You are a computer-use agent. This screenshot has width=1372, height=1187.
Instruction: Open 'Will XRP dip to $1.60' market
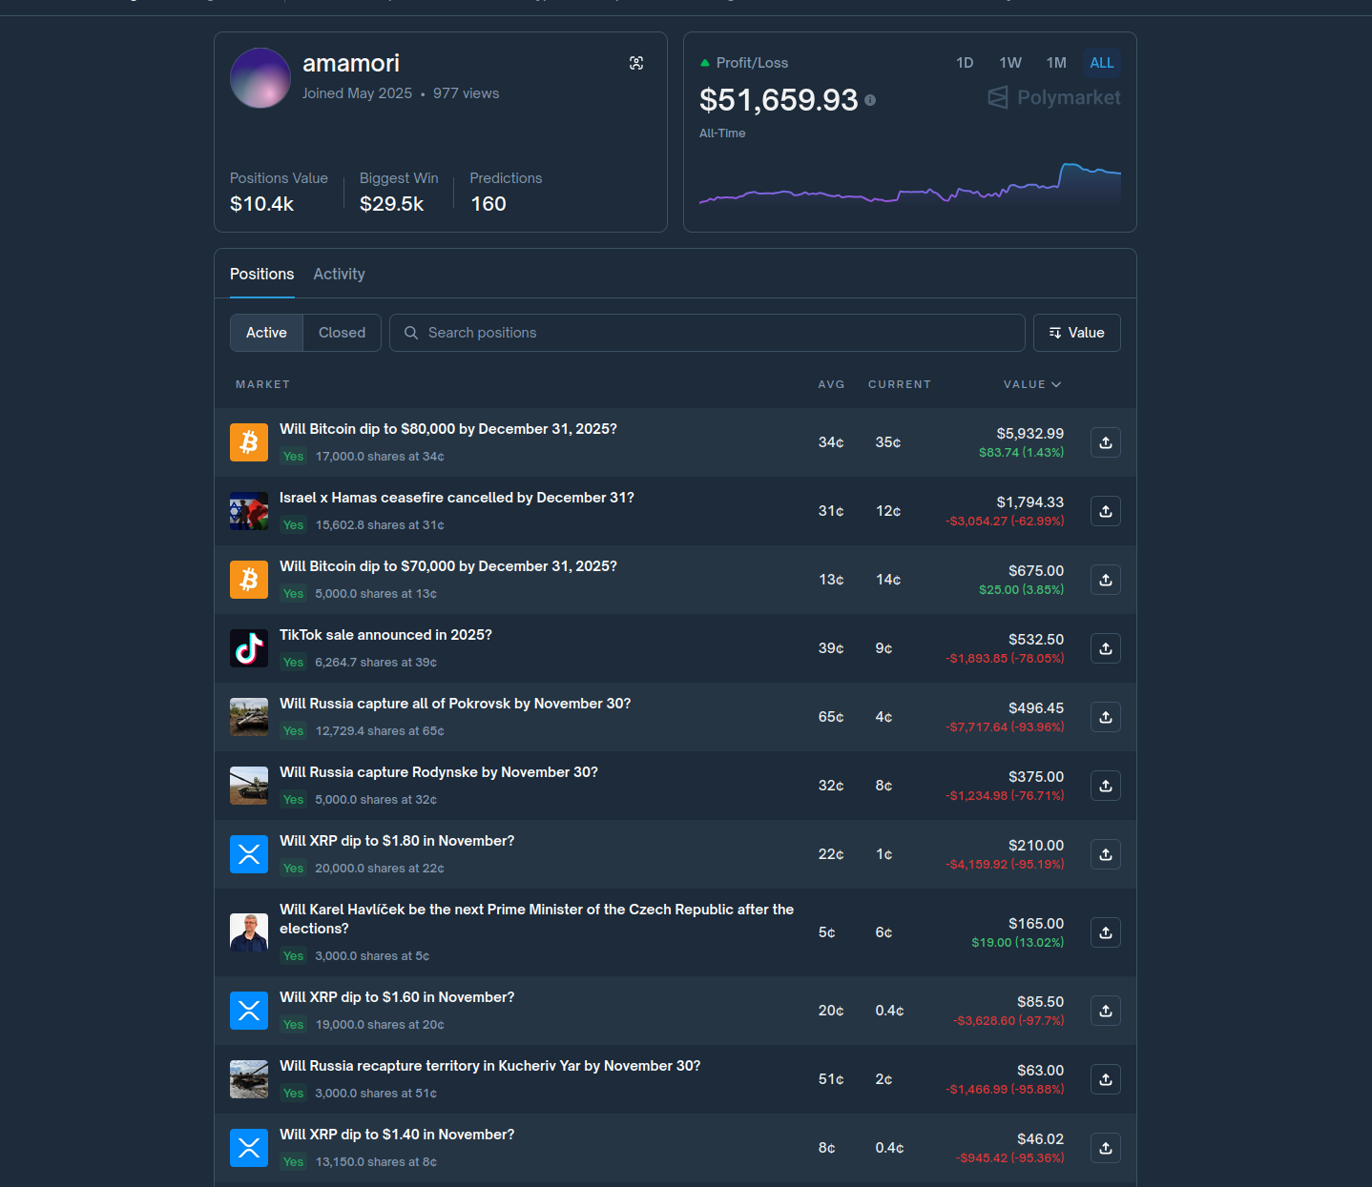(x=397, y=997)
